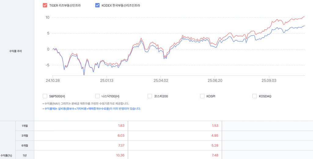Click the 24.10.28 date label on axis
Image resolution: width=313 pixels, height=159 pixels.
point(53,81)
